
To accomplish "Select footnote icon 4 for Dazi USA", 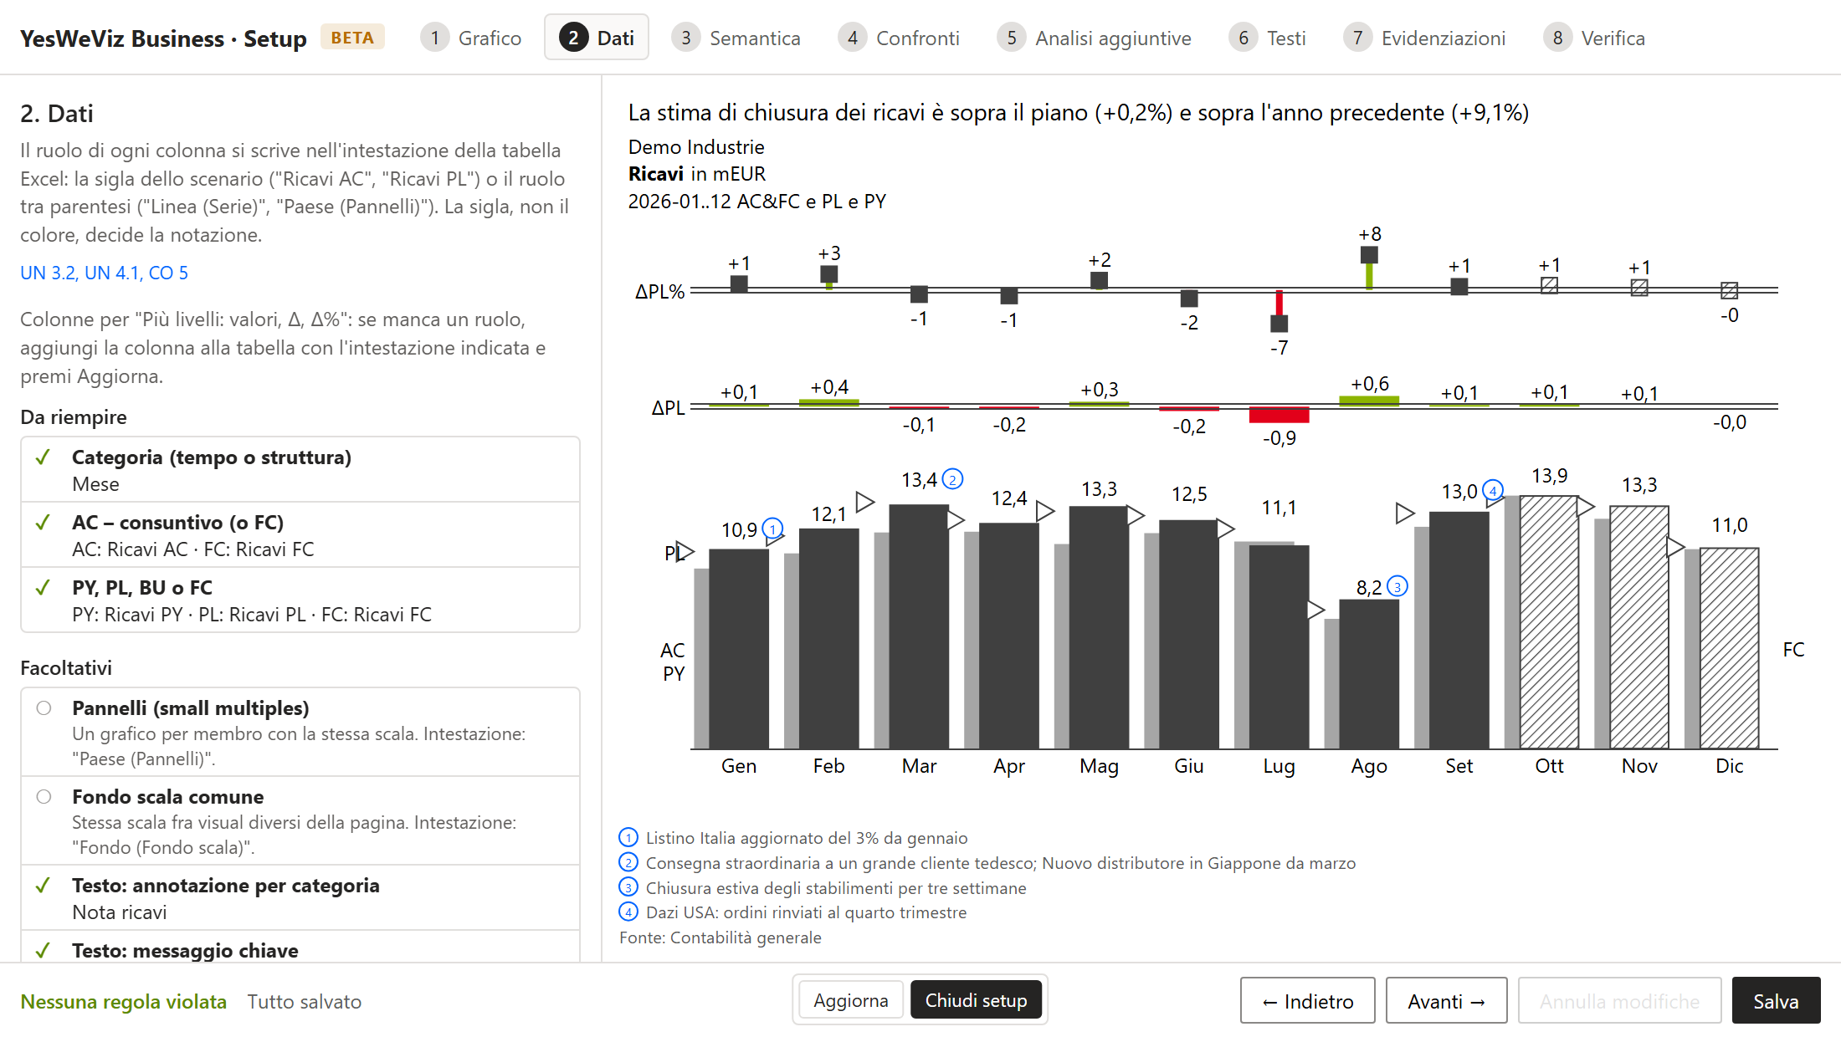I will click(x=628, y=912).
